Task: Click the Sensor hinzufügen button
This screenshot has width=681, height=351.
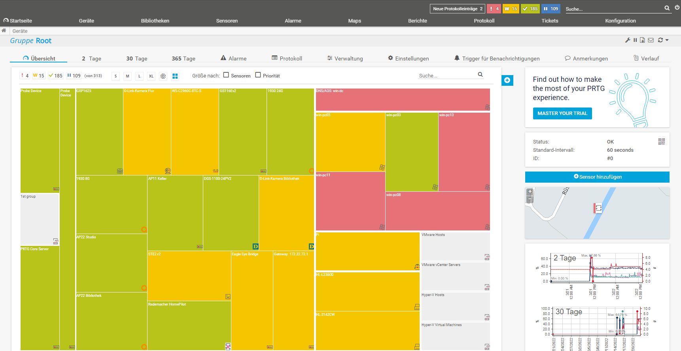Action: [x=597, y=177]
